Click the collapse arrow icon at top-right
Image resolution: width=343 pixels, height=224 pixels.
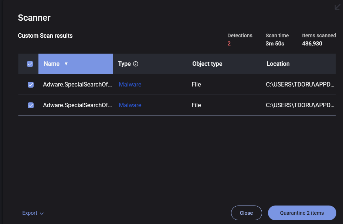click(337, 7)
